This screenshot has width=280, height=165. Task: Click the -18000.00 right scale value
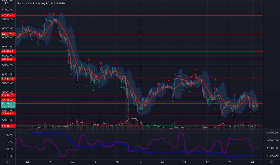pyautogui.click(x=272, y=156)
